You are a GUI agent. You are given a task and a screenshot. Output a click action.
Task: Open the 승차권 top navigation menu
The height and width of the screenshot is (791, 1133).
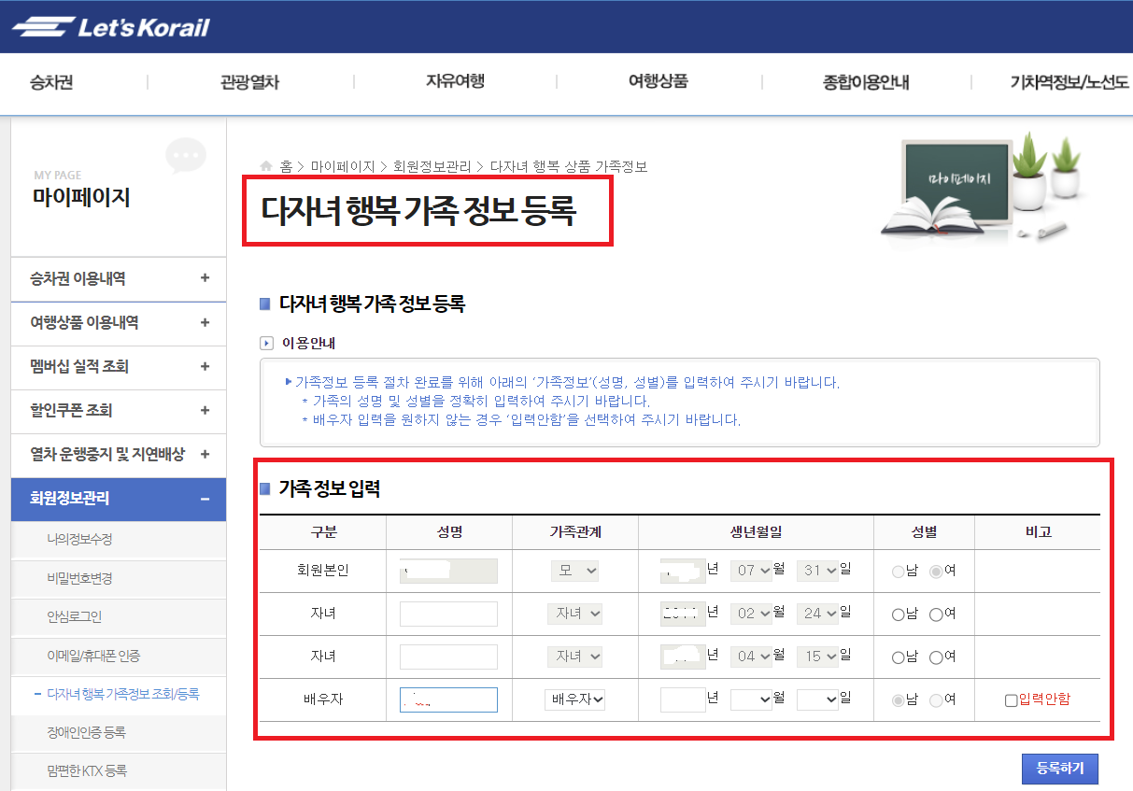pos(48,82)
